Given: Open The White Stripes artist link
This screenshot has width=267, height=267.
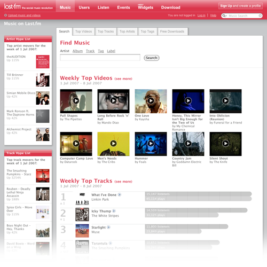Looking at the screenshot, I should [x=105, y=216].
